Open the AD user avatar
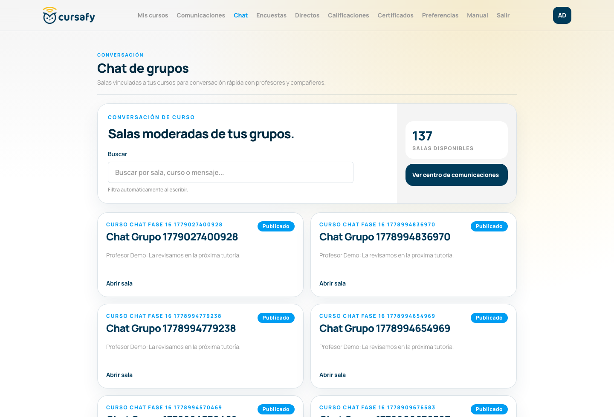Image resolution: width=614 pixels, height=417 pixels. pyautogui.click(x=562, y=15)
